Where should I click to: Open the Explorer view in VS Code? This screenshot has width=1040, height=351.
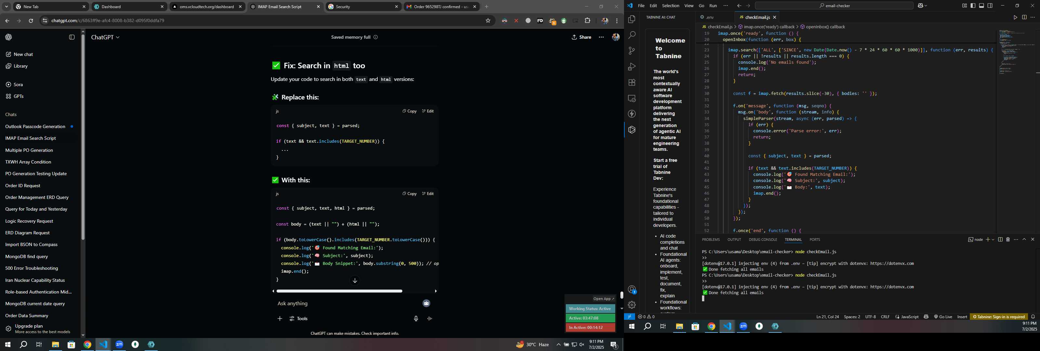[632, 19]
